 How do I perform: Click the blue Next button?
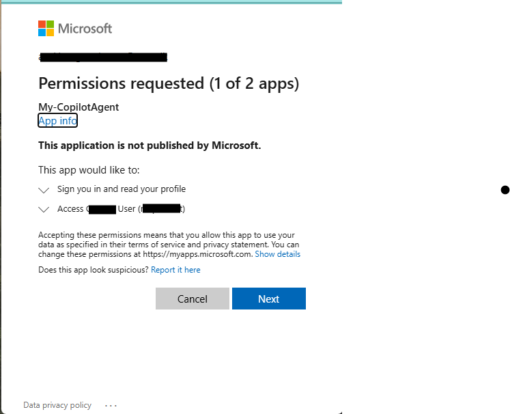269,299
